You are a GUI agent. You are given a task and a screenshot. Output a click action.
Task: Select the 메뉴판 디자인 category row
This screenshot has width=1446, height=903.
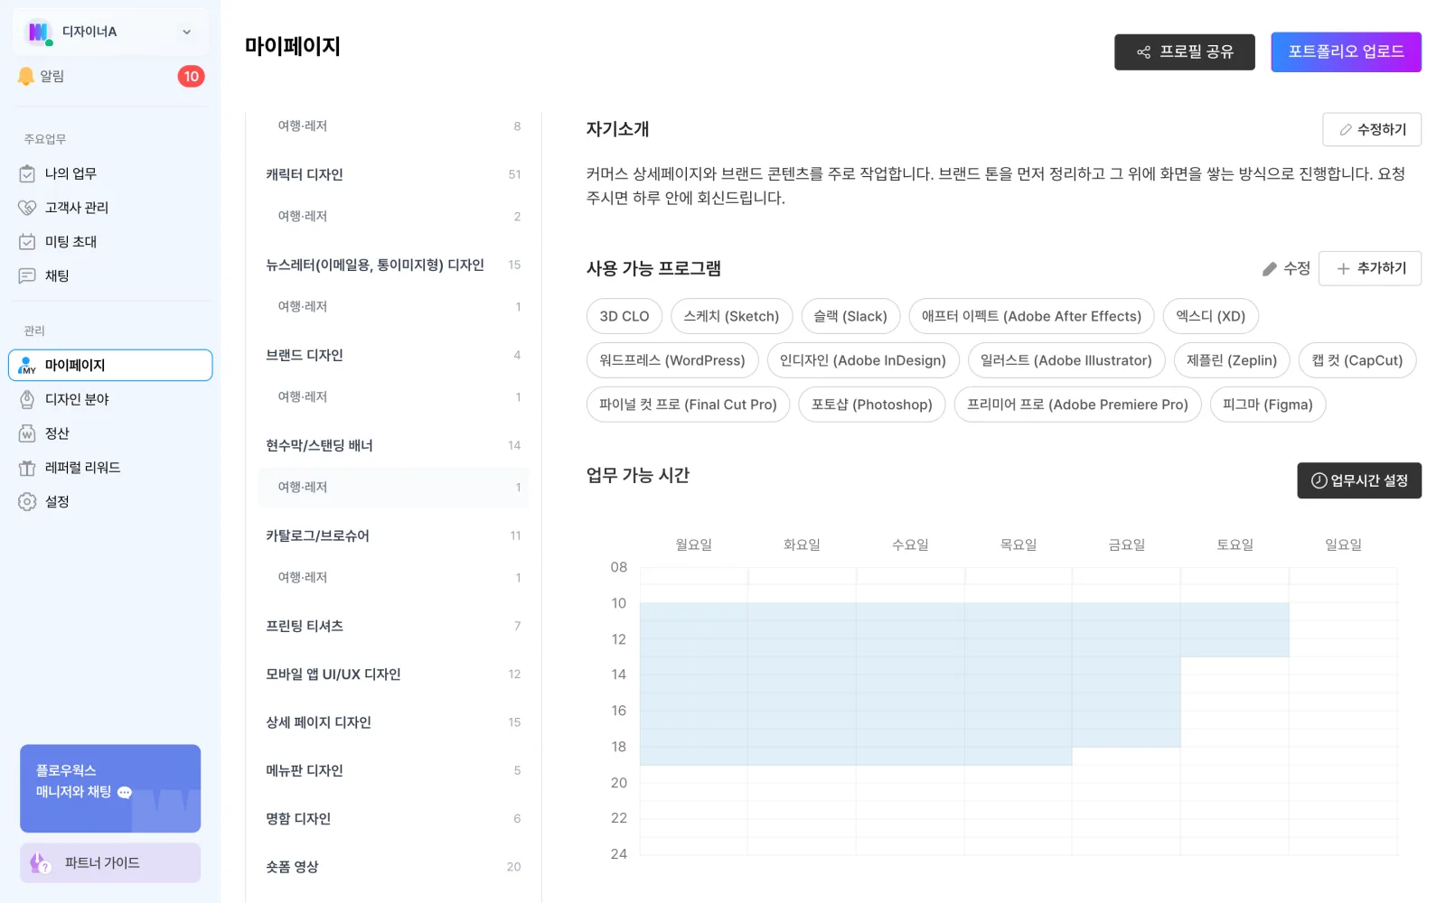point(393,770)
